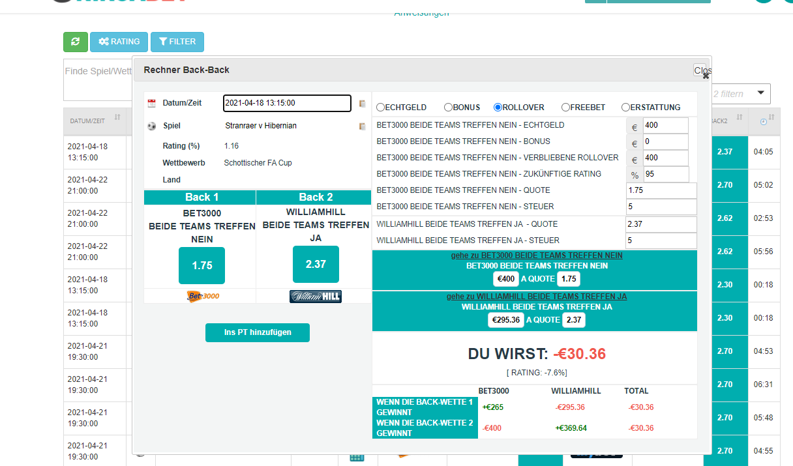This screenshot has height=466, width=793.
Task: Click the €295.36 stake box
Action: (506, 320)
